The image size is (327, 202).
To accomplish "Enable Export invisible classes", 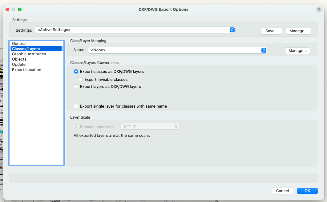I will 80,79.
